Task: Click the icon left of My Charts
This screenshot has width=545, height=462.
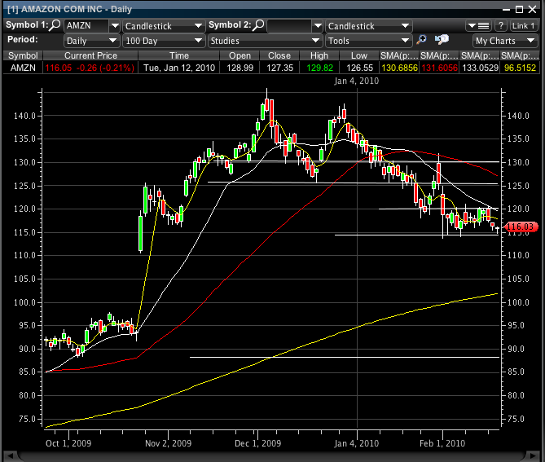Action: click(442, 40)
